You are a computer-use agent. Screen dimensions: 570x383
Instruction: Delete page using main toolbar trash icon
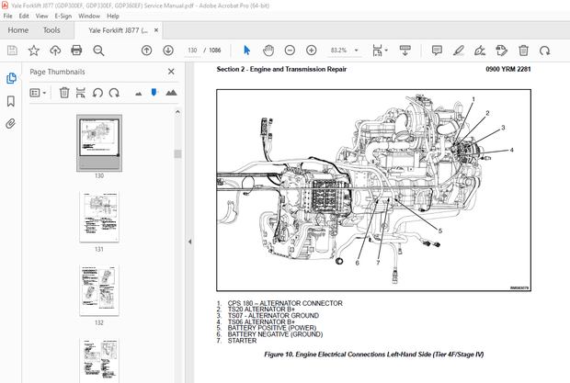(523, 51)
